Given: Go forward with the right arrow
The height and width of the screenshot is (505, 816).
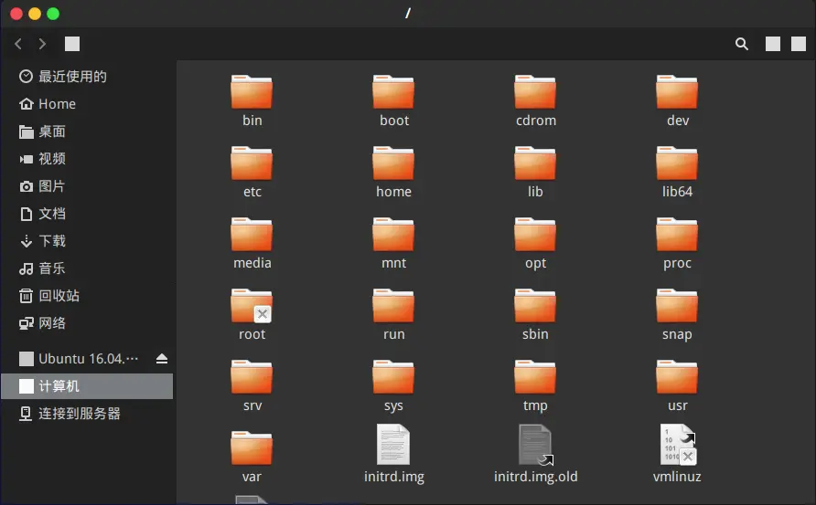Looking at the screenshot, I should tap(42, 44).
